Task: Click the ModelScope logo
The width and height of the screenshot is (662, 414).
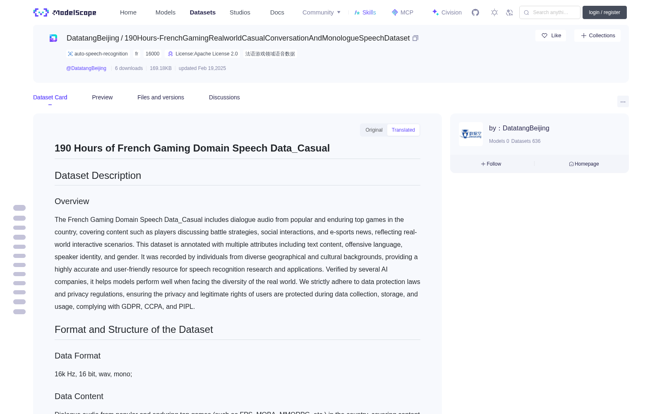Action: 65,12
